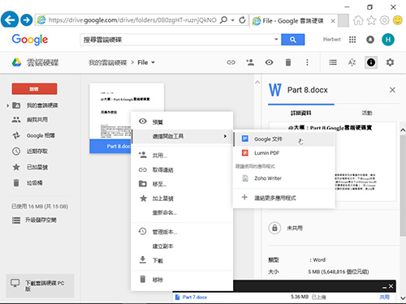Open the account avatar H
Image resolution: width=406 pixels, height=304 pixels.
tap(388, 40)
